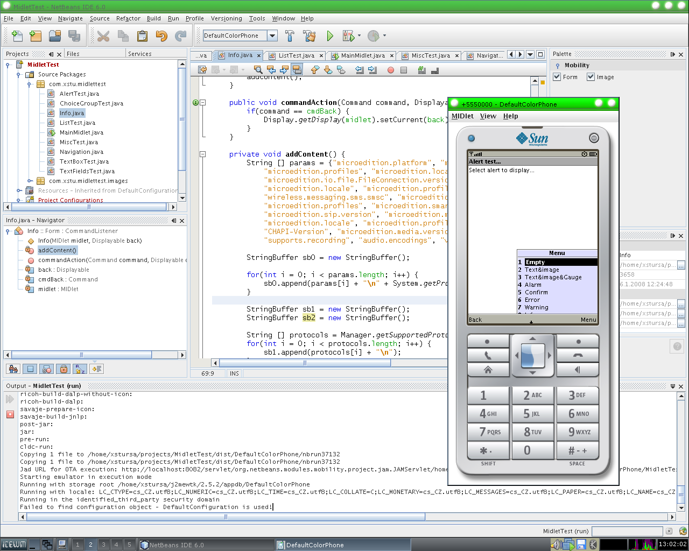
Task: Open the emulator MIDlet menu
Action: pyautogui.click(x=462, y=116)
